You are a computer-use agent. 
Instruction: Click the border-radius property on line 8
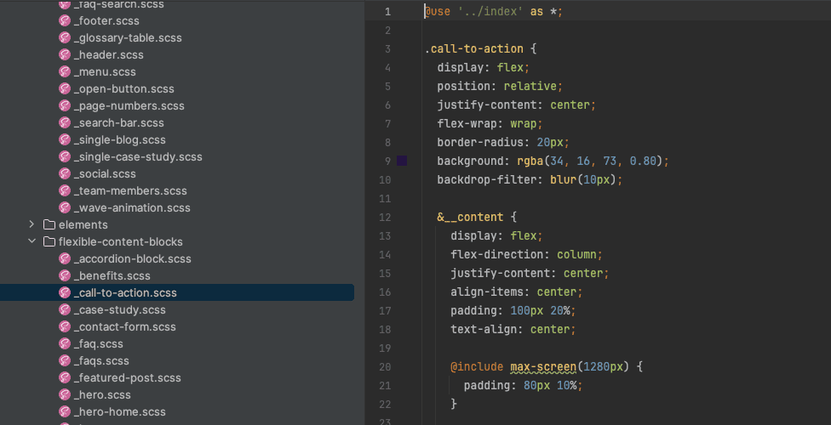click(x=480, y=142)
